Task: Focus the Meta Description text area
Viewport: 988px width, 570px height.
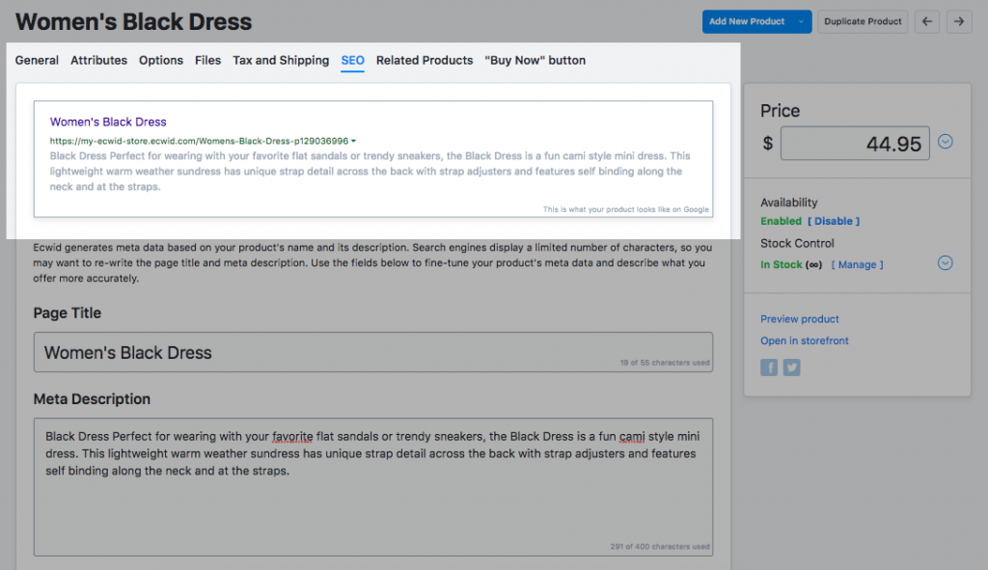Action: 373,487
